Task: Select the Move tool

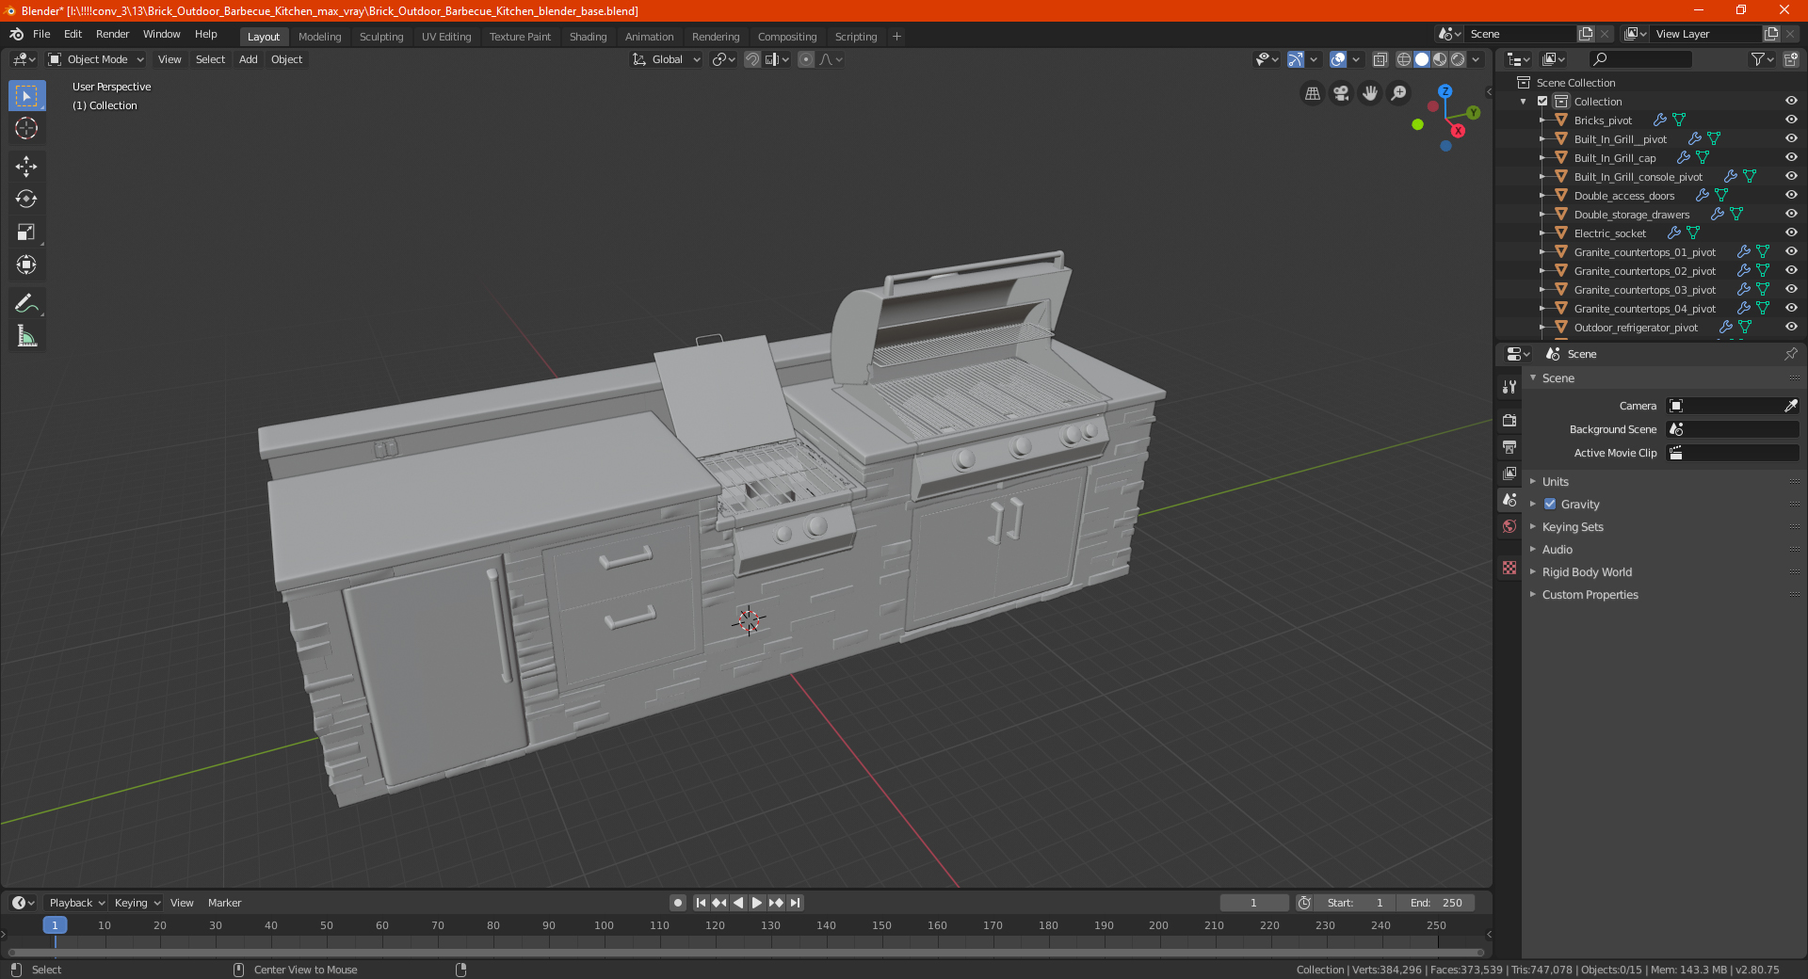Action: pos(26,167)
